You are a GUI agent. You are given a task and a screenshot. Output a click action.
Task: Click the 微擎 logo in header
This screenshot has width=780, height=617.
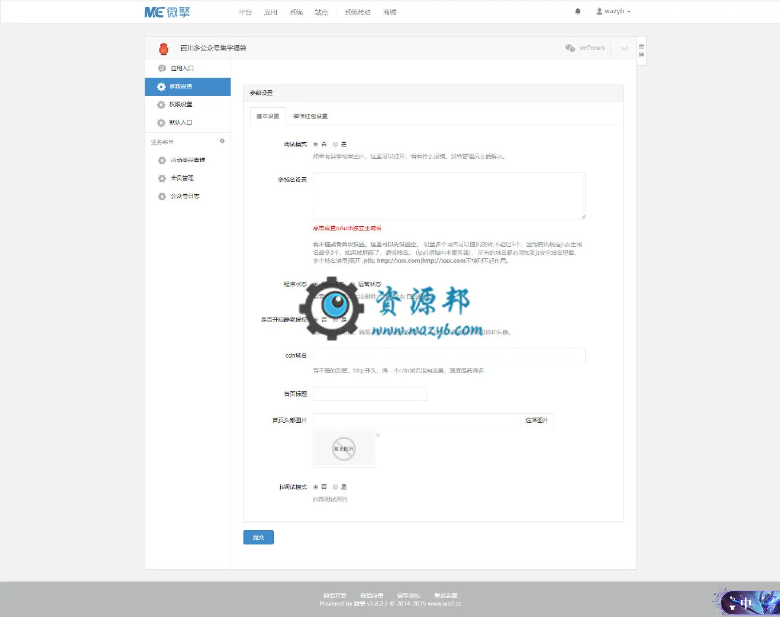click(167, 12)
